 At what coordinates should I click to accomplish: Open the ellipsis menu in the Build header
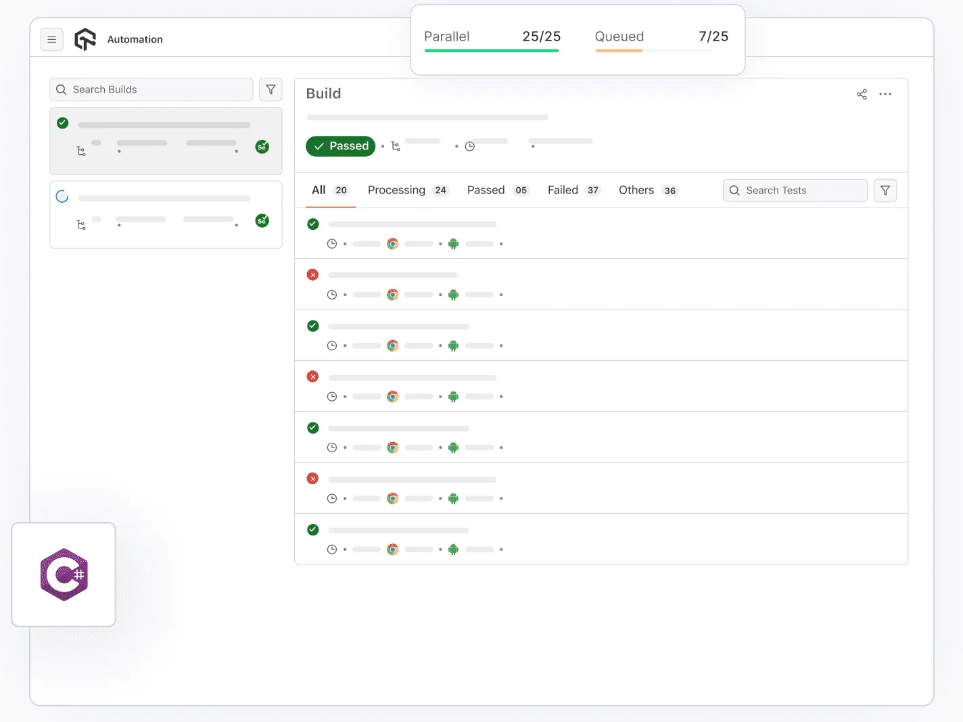[885, 94]
